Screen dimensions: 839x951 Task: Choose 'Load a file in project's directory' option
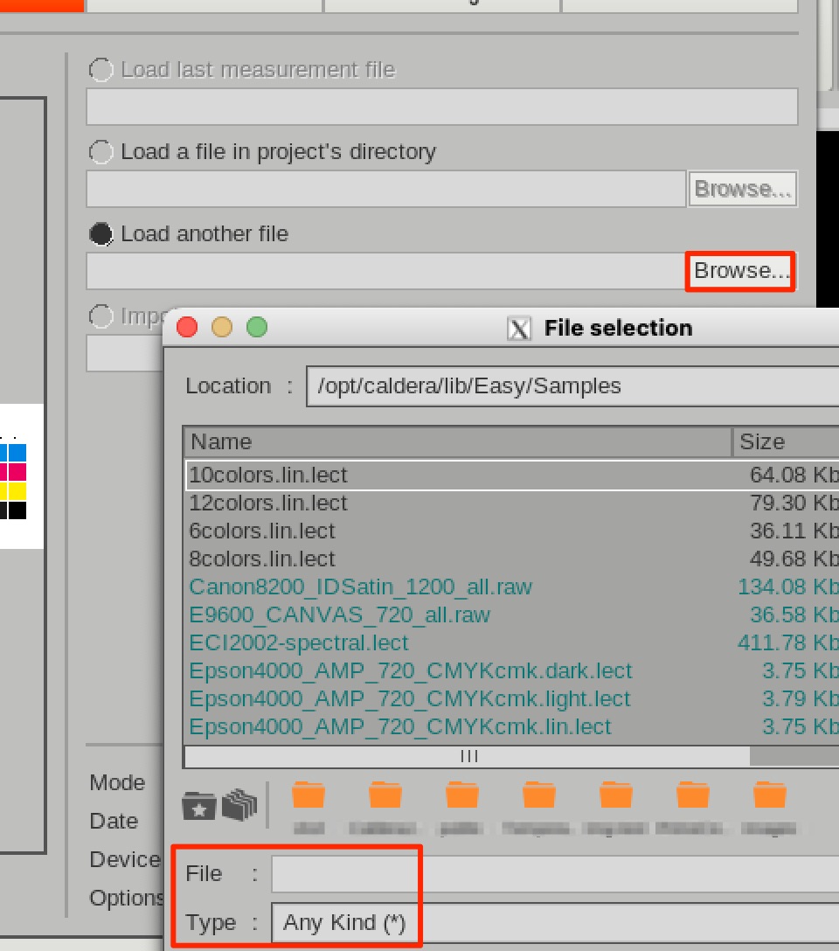click(101, 152)
